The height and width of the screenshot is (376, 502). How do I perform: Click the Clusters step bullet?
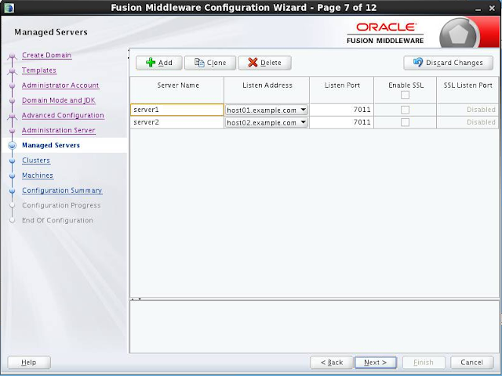(13, 161)
